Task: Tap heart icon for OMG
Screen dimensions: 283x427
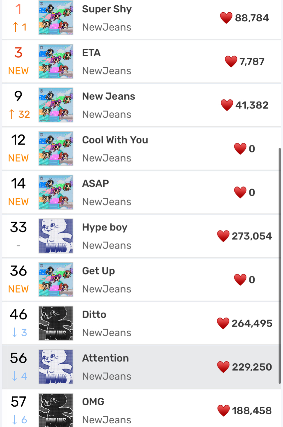Action: 223,411
